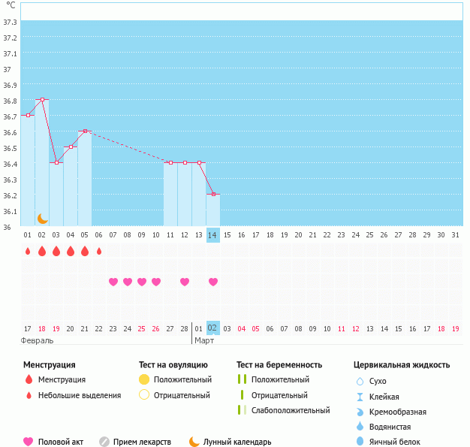Click the positive ovulation test legend icon

144,379
